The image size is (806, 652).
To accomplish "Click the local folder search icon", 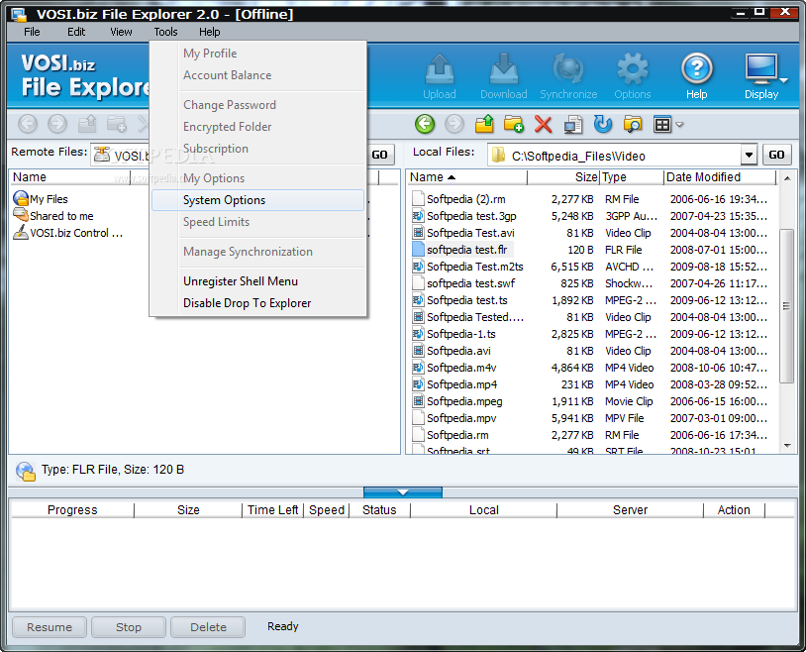I will (x=633, y=124).
